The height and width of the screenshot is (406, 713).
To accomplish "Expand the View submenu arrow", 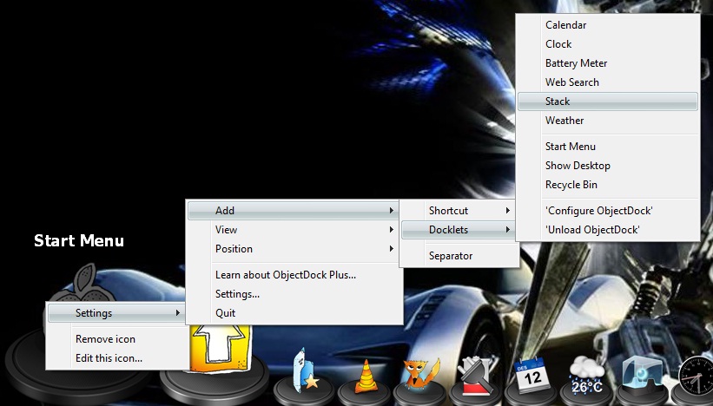I will 391,229.
